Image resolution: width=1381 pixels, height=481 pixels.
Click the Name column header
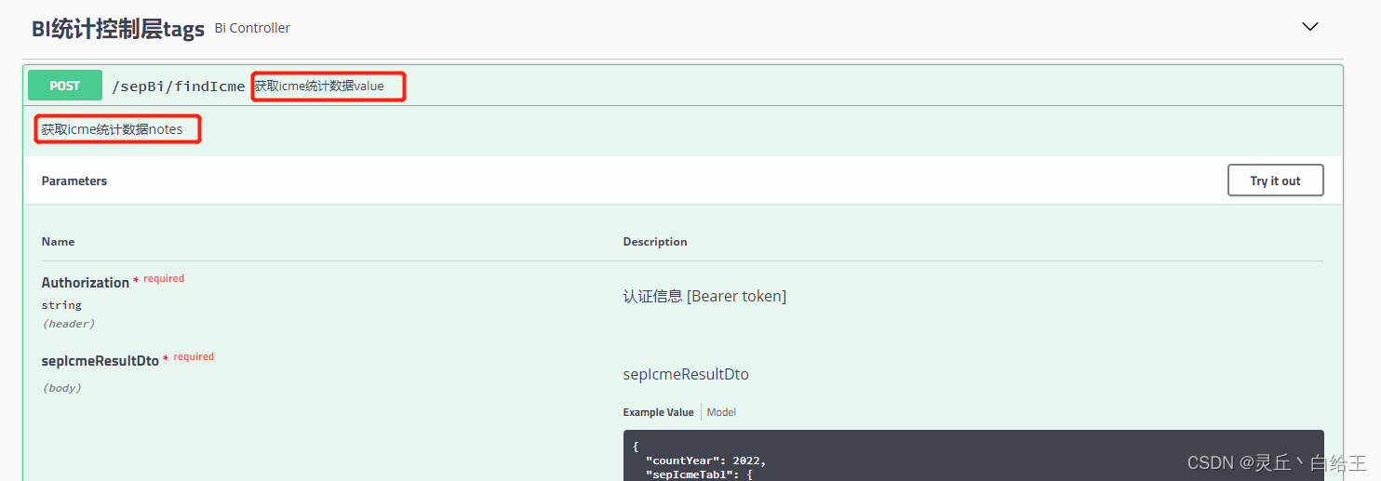point(58,241)
